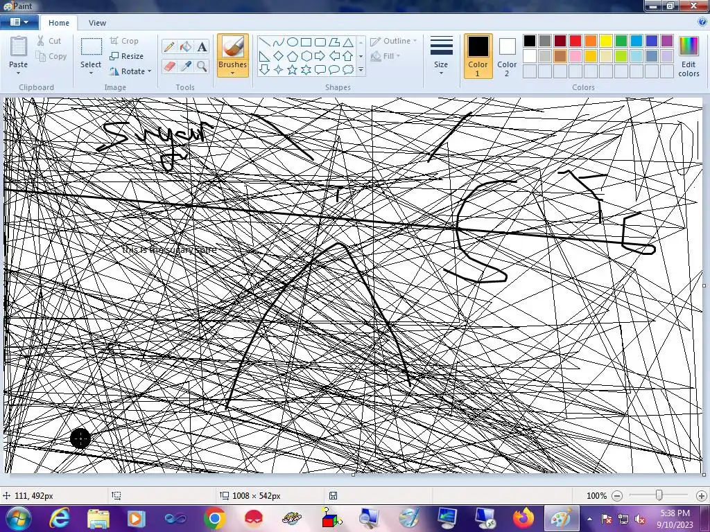Choose the straight Line shape

[264, 42]
